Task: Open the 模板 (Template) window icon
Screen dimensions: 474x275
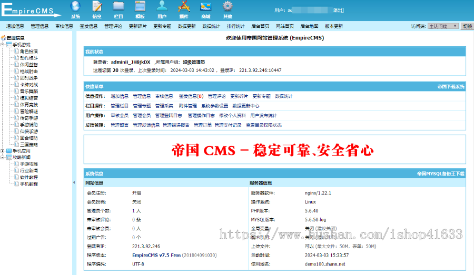Action: [140, 6]
